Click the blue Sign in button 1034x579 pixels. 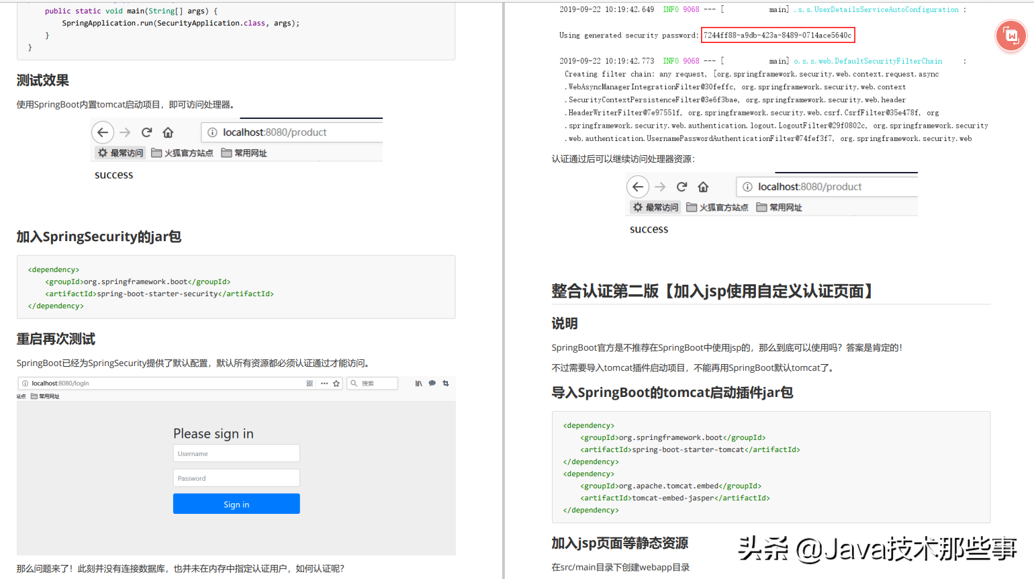tap(236, 504)
